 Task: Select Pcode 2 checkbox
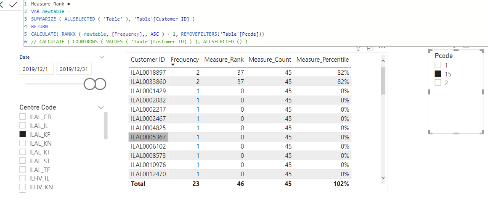(x=438, y=83)
